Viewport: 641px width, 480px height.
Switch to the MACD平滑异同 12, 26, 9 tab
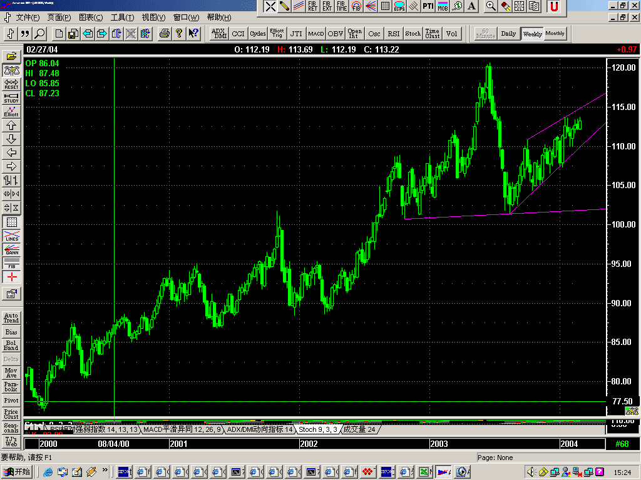[182, 429]
